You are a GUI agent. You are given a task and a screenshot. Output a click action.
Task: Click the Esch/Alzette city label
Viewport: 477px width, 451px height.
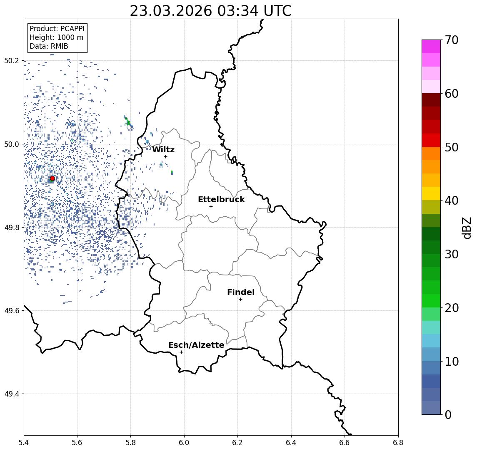tap(196, 345)
